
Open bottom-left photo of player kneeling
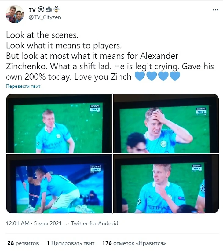59,184
